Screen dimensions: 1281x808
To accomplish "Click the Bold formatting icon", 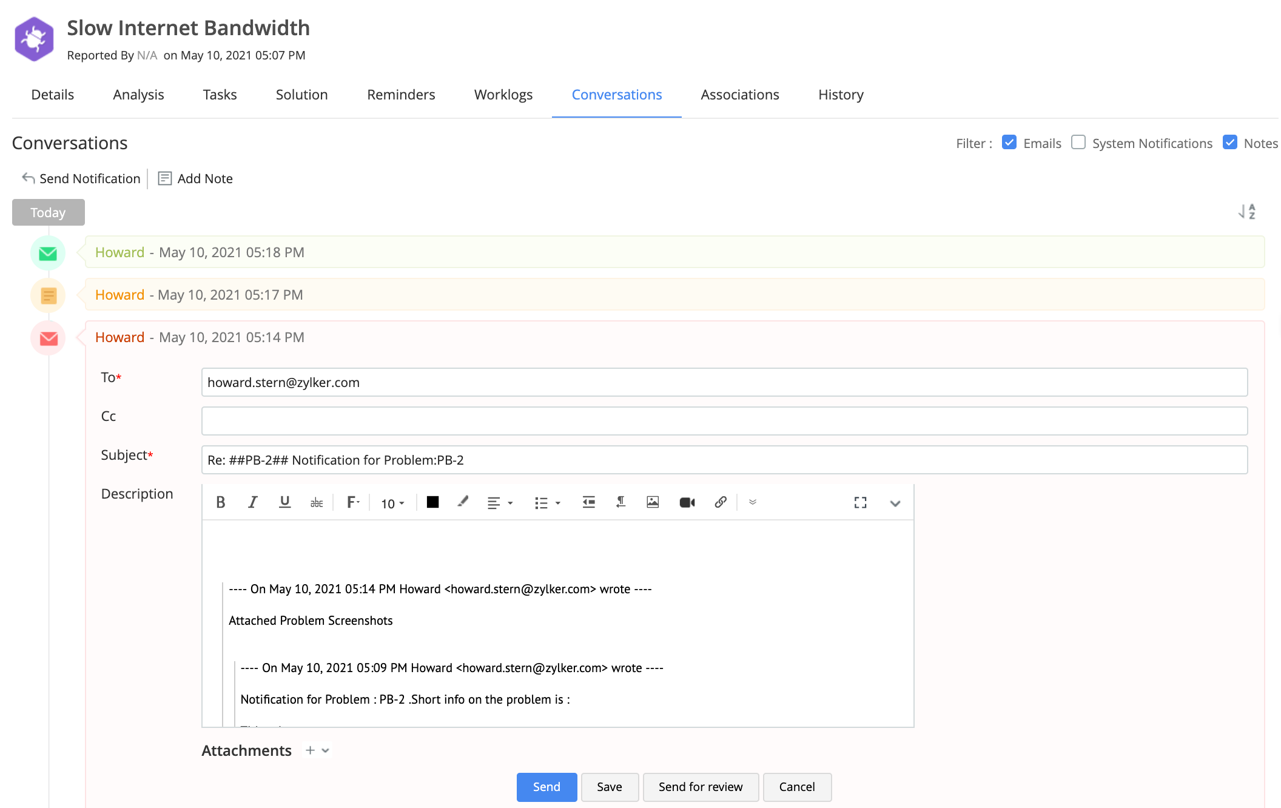I will point(221,502).
